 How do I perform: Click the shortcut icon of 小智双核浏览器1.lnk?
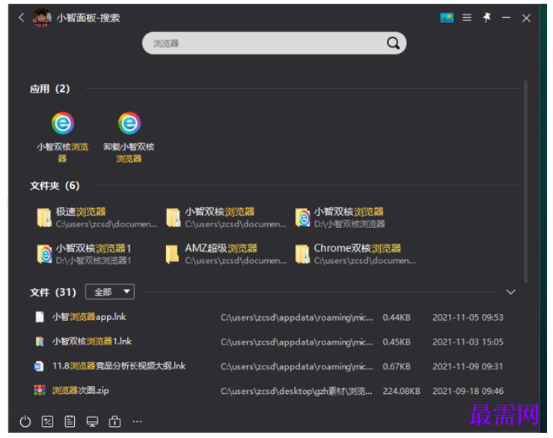pos(40,342)
